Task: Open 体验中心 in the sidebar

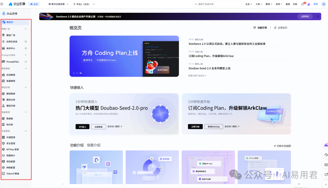Action: pos(12,48)
